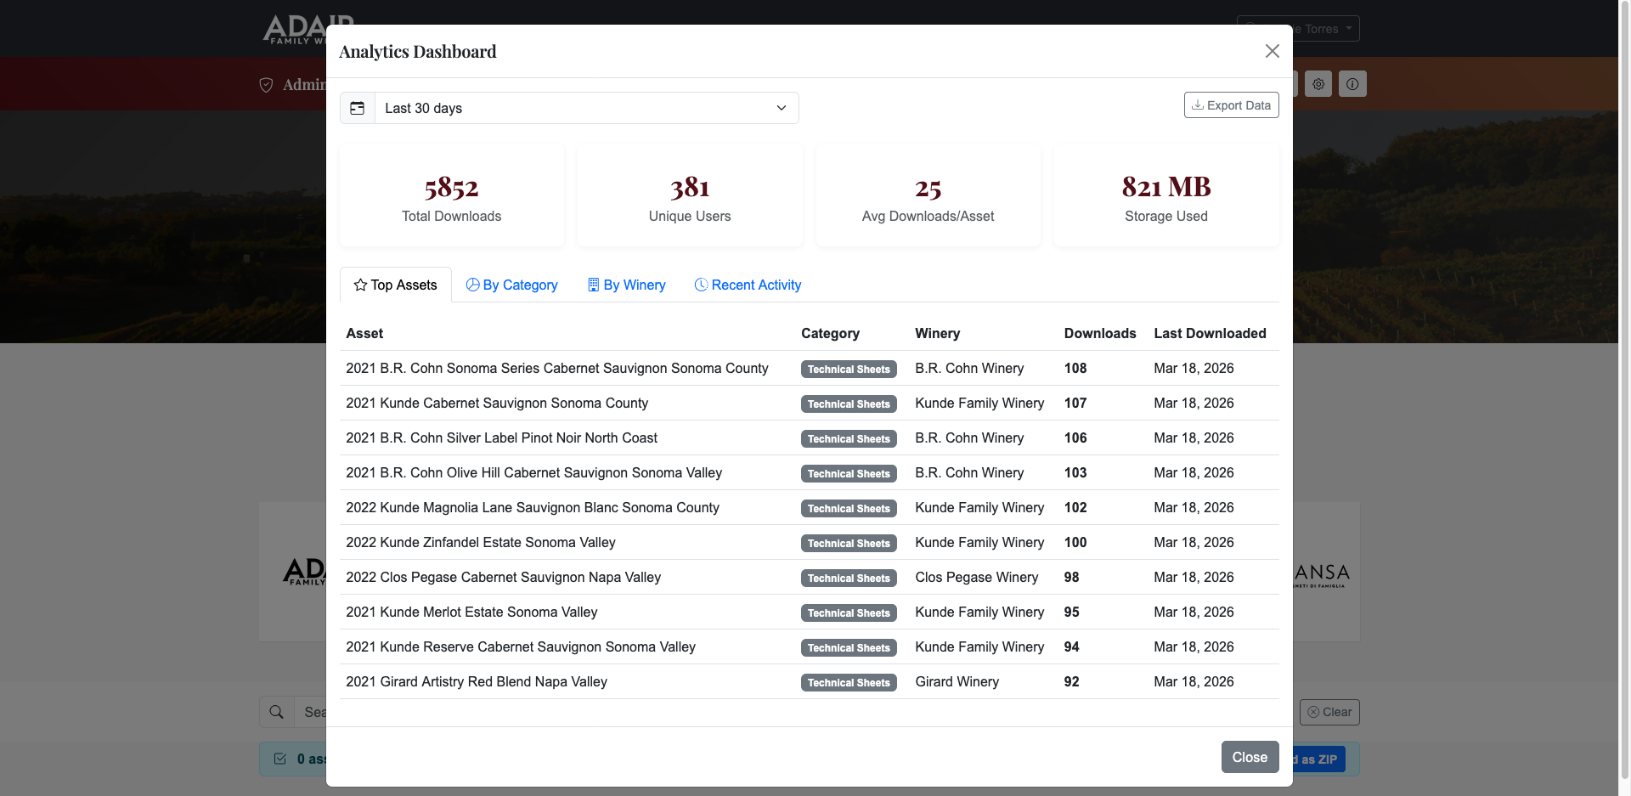Click the grid icon on By Winery tab
Image resolution: width=1631 pixels, height=796 pixels.
click(592, 285)
